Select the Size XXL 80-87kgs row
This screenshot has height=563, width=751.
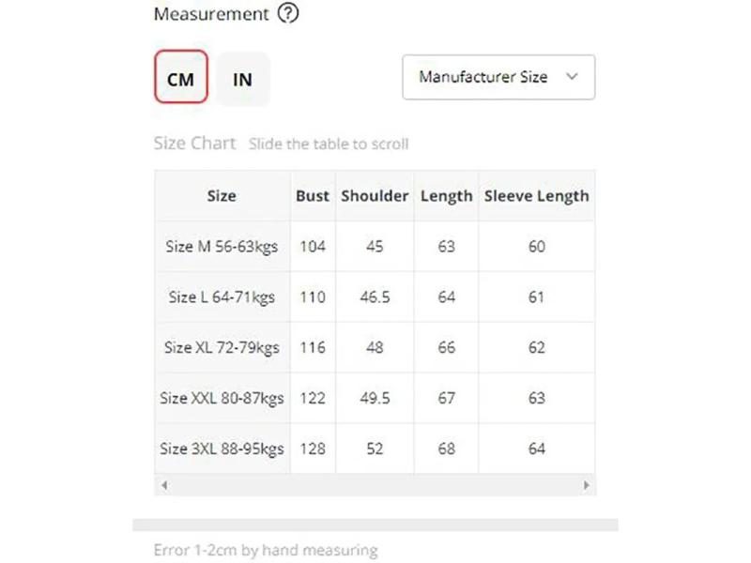point(375,398)
